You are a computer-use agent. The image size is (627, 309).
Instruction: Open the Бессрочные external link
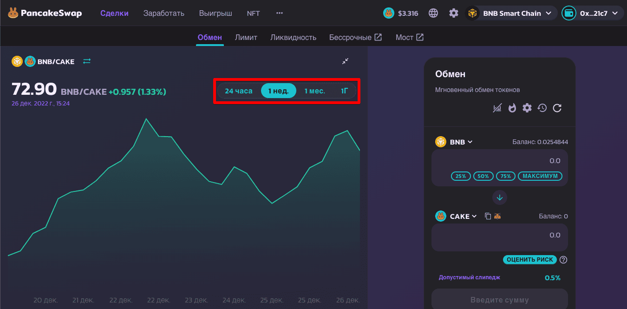(355, 37)
